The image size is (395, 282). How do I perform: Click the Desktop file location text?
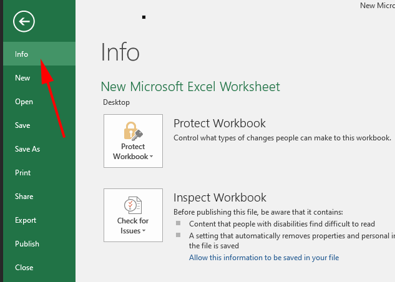pos(116,102)
